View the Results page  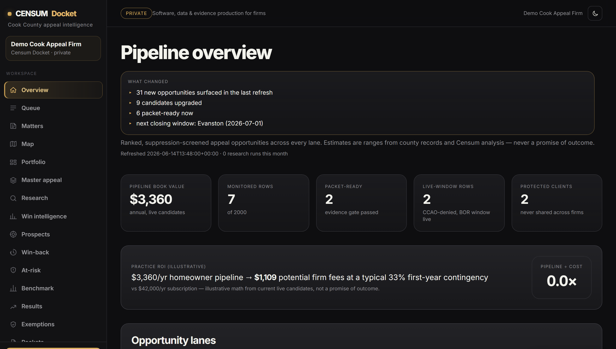pos(53,306)
